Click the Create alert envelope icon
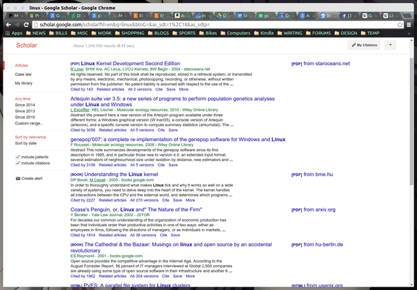Screen dimensions: 417x290 click(18, 179)
